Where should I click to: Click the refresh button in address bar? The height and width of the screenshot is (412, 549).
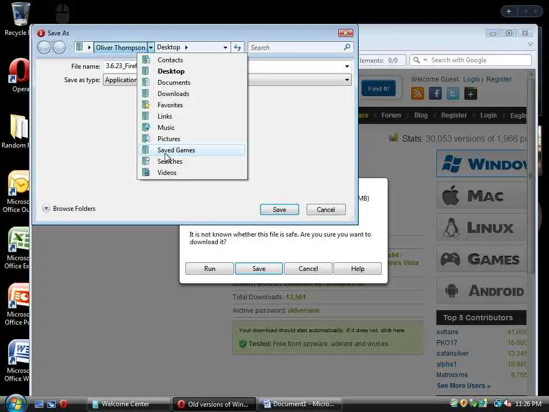click(x=238, y=47)
